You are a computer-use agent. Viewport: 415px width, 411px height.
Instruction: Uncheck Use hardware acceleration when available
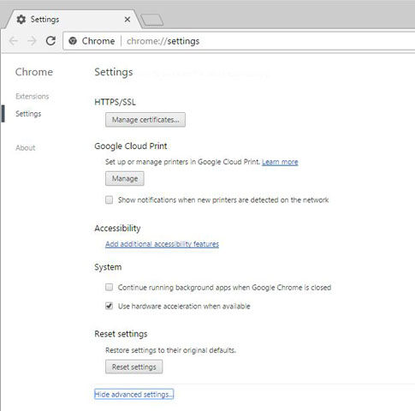click(109, 306)
